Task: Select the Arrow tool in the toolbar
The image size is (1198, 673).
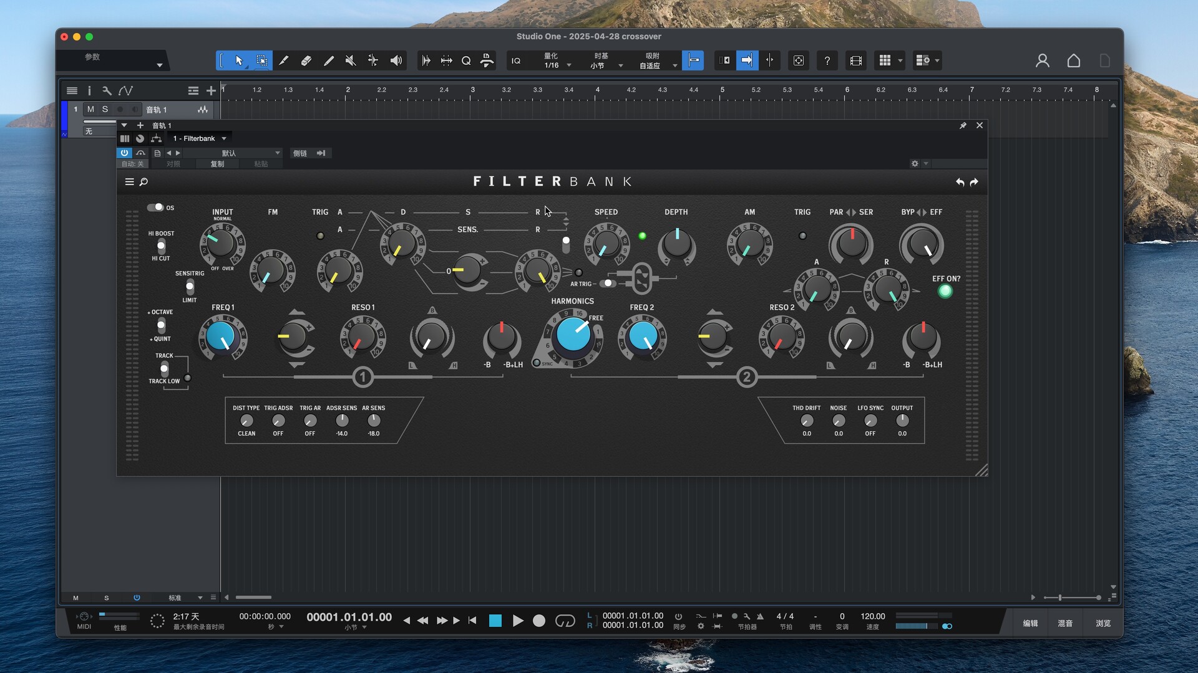Action: coord(239,60)
